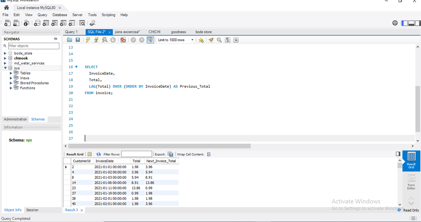Expand the md_water_services schema
The height and width of the screenshot is (222, 421).
(x=5, y=63)
